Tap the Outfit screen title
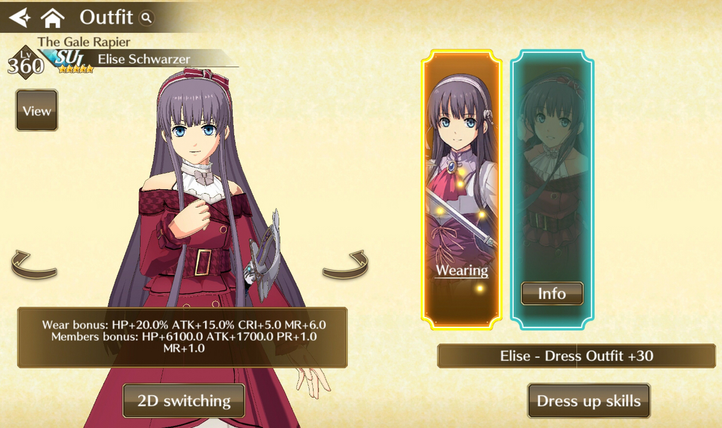This screenshot has height=428, width=722. 106,17
